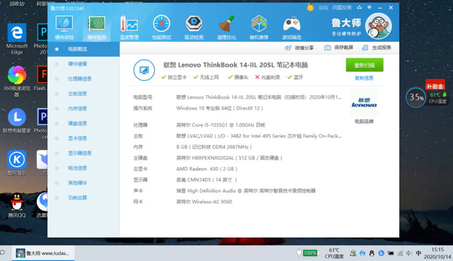Image resolution: width=453 pixels, height=261 pixels.
Task: Open 游戏精选 game selection
Action: coord(291,28)
